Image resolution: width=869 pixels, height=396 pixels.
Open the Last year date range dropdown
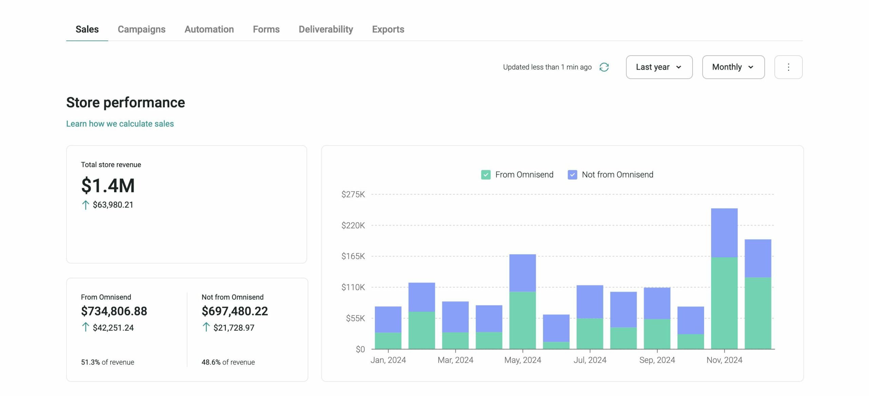659,67
